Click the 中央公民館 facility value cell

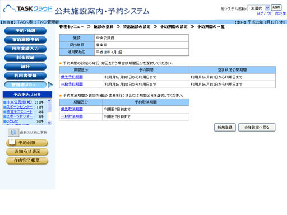[142, 38]
